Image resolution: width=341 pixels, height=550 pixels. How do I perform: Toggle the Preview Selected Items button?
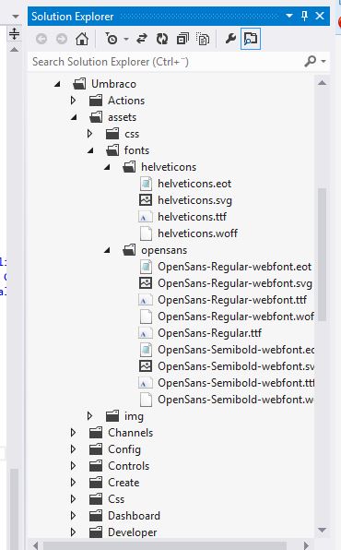251,39
